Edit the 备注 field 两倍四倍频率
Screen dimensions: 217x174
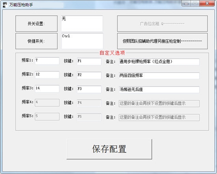[x=159, y=76]
